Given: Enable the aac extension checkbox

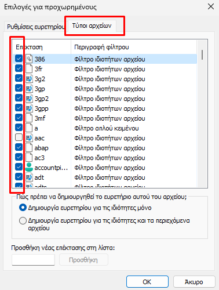Looking at the screenshot, I should tap(19, 137).
